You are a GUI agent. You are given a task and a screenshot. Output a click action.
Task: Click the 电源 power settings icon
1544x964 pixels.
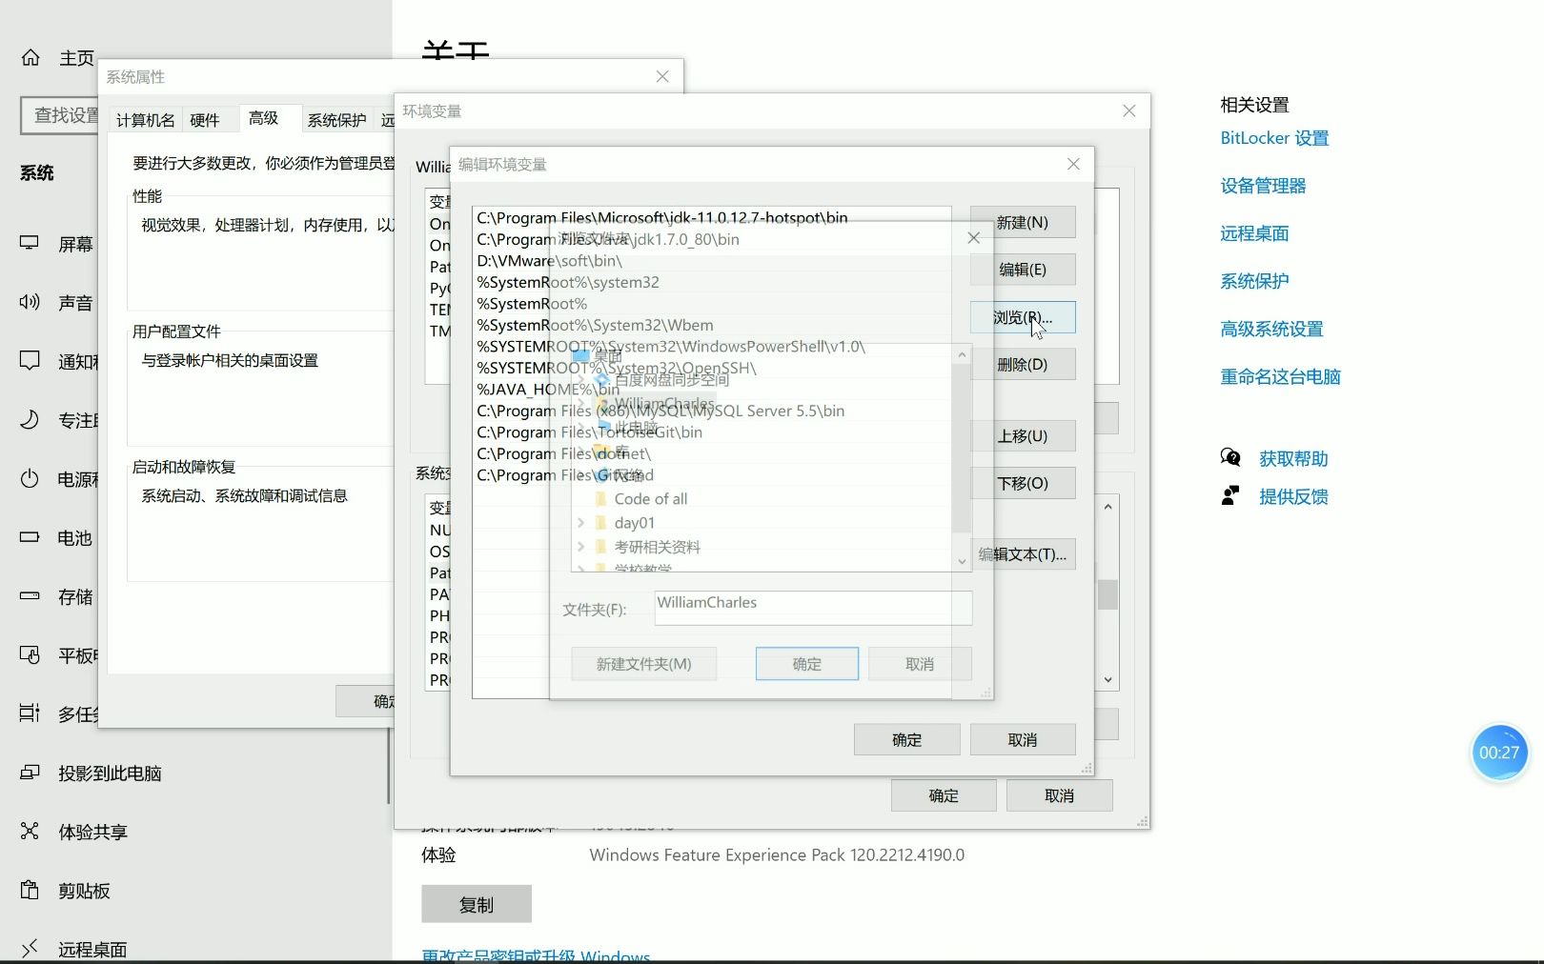29,479
